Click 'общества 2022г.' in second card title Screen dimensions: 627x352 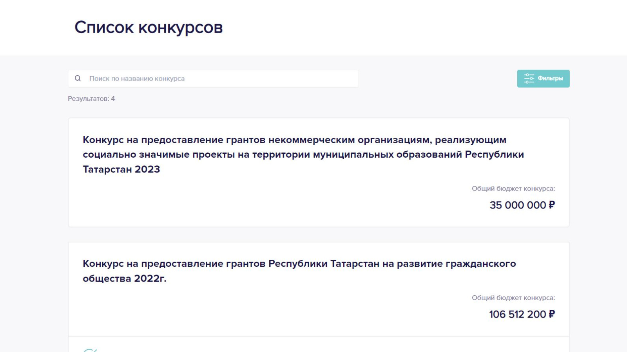point(124,278)
